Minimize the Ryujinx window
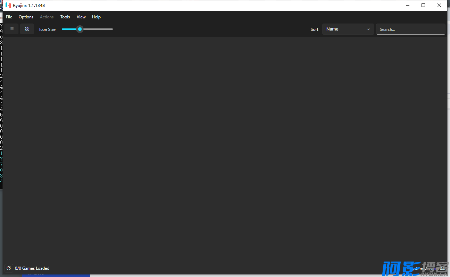The height and width of the screenshot is (277, 450). (x=407, y=5)
